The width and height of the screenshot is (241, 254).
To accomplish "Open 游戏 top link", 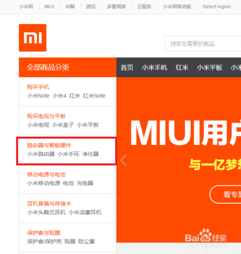I will pos(91,7).
